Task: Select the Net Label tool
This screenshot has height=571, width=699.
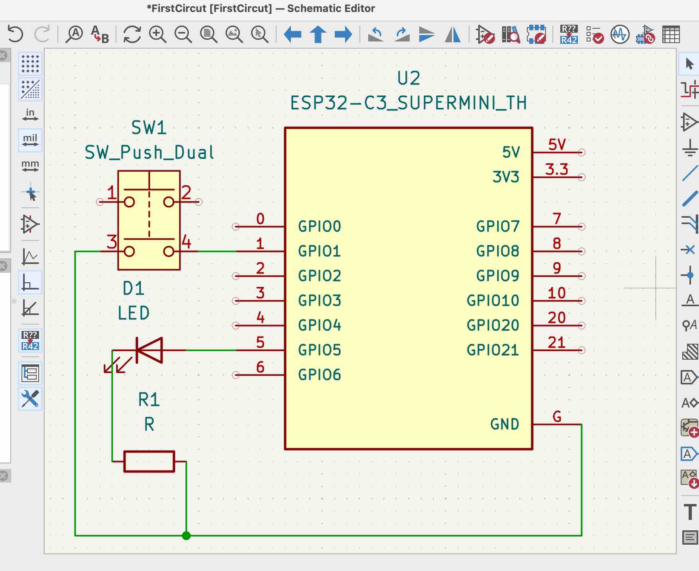Action: click(689, 301)
